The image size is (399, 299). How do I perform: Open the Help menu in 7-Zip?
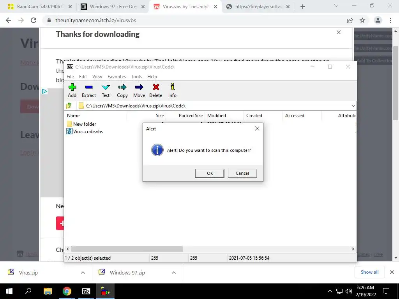coord(152,77)
